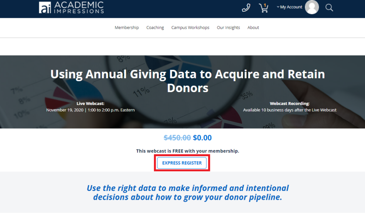The image size is (365, 218).
Task: Expand the My Account dropdown
Action: [x=289, y=7]
